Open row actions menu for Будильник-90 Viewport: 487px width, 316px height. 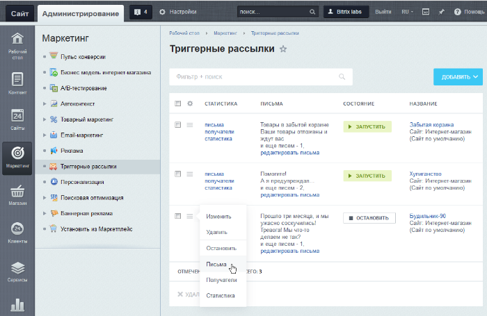(190, 216)
